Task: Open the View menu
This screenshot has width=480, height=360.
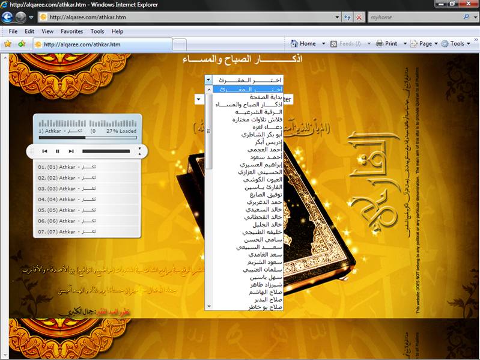Action: click(47, 31)
